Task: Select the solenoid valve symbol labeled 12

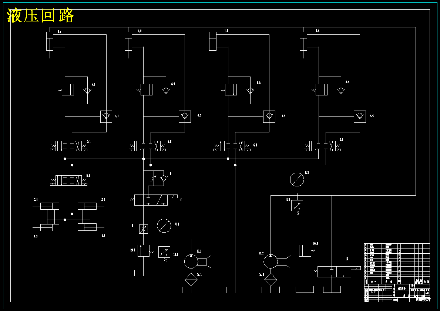Action: pyautogui.click(x=337, y=272)
